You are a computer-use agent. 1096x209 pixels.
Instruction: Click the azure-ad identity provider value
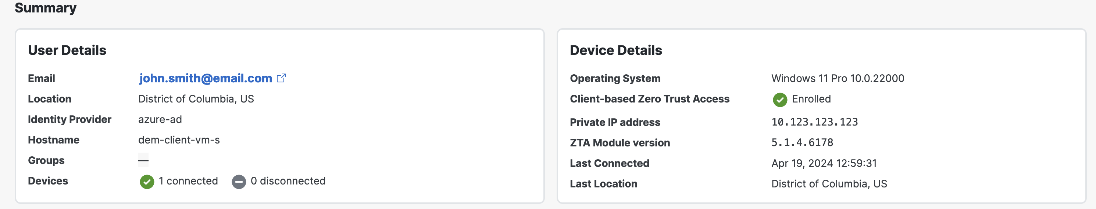[x=160, y=120]
